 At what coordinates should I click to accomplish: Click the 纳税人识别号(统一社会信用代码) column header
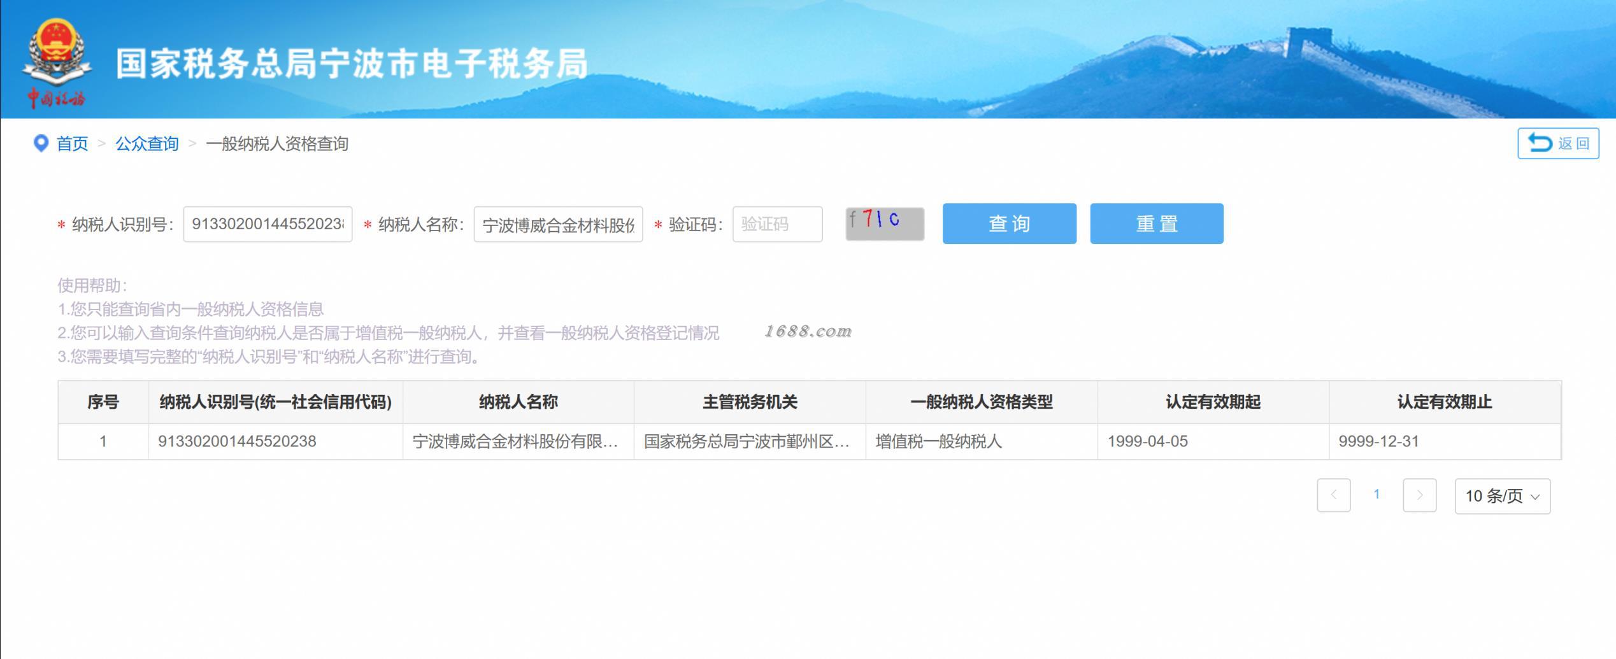(276, 402)
